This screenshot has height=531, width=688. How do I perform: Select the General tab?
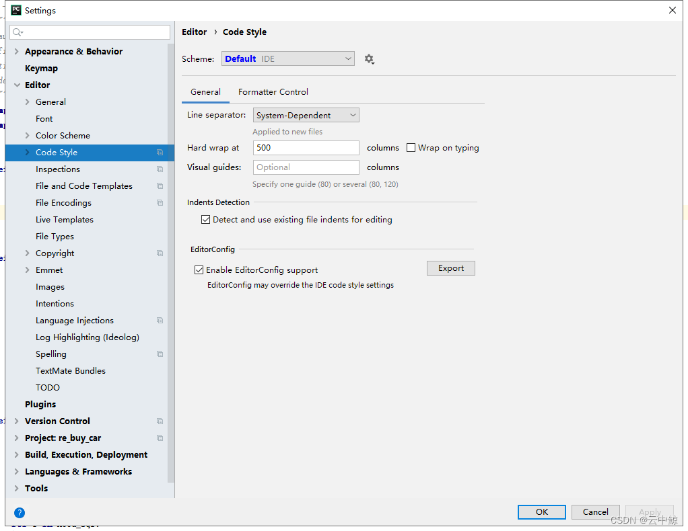[x=205, y=91]
